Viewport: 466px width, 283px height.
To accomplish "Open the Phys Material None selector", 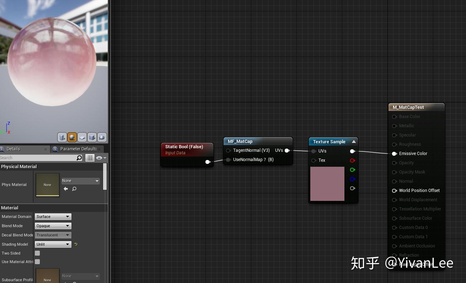I will 80,181.
